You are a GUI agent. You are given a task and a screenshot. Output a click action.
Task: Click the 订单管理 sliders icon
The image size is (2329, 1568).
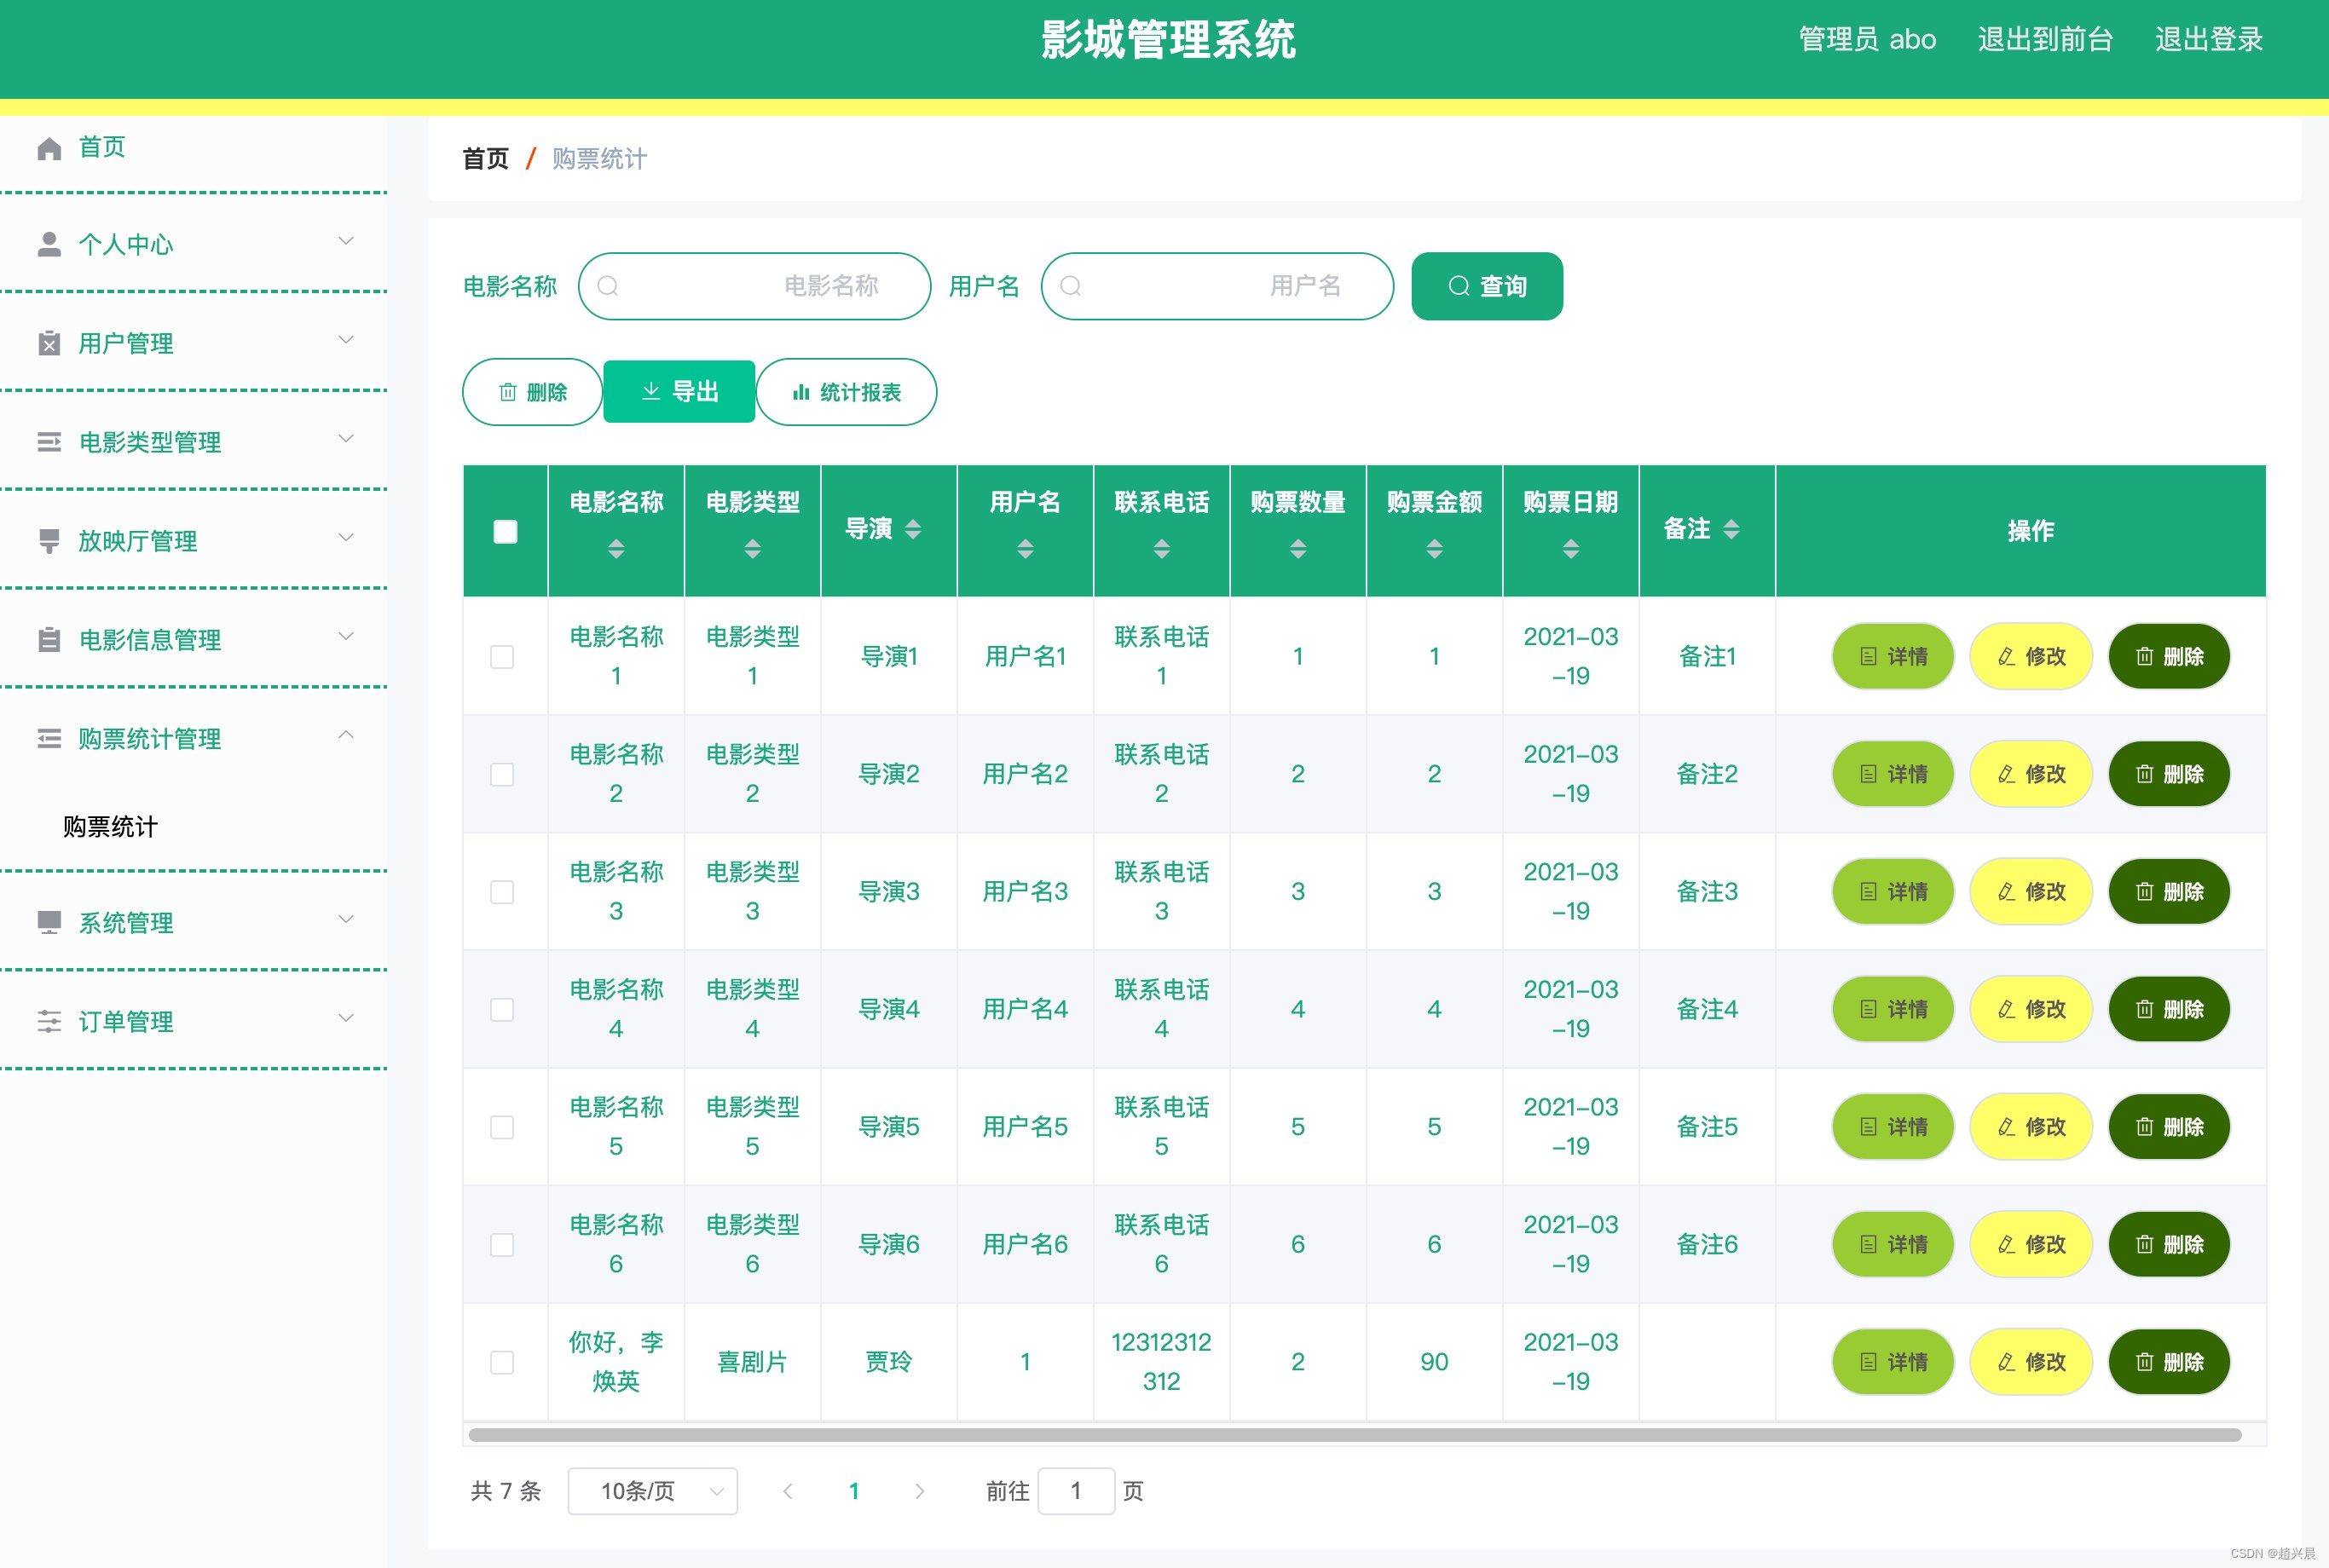pos(49,1021)
